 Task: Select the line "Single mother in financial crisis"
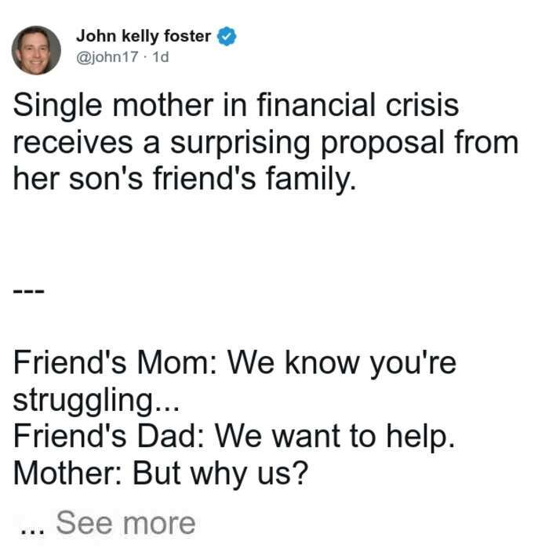click(x=235, y=106)
